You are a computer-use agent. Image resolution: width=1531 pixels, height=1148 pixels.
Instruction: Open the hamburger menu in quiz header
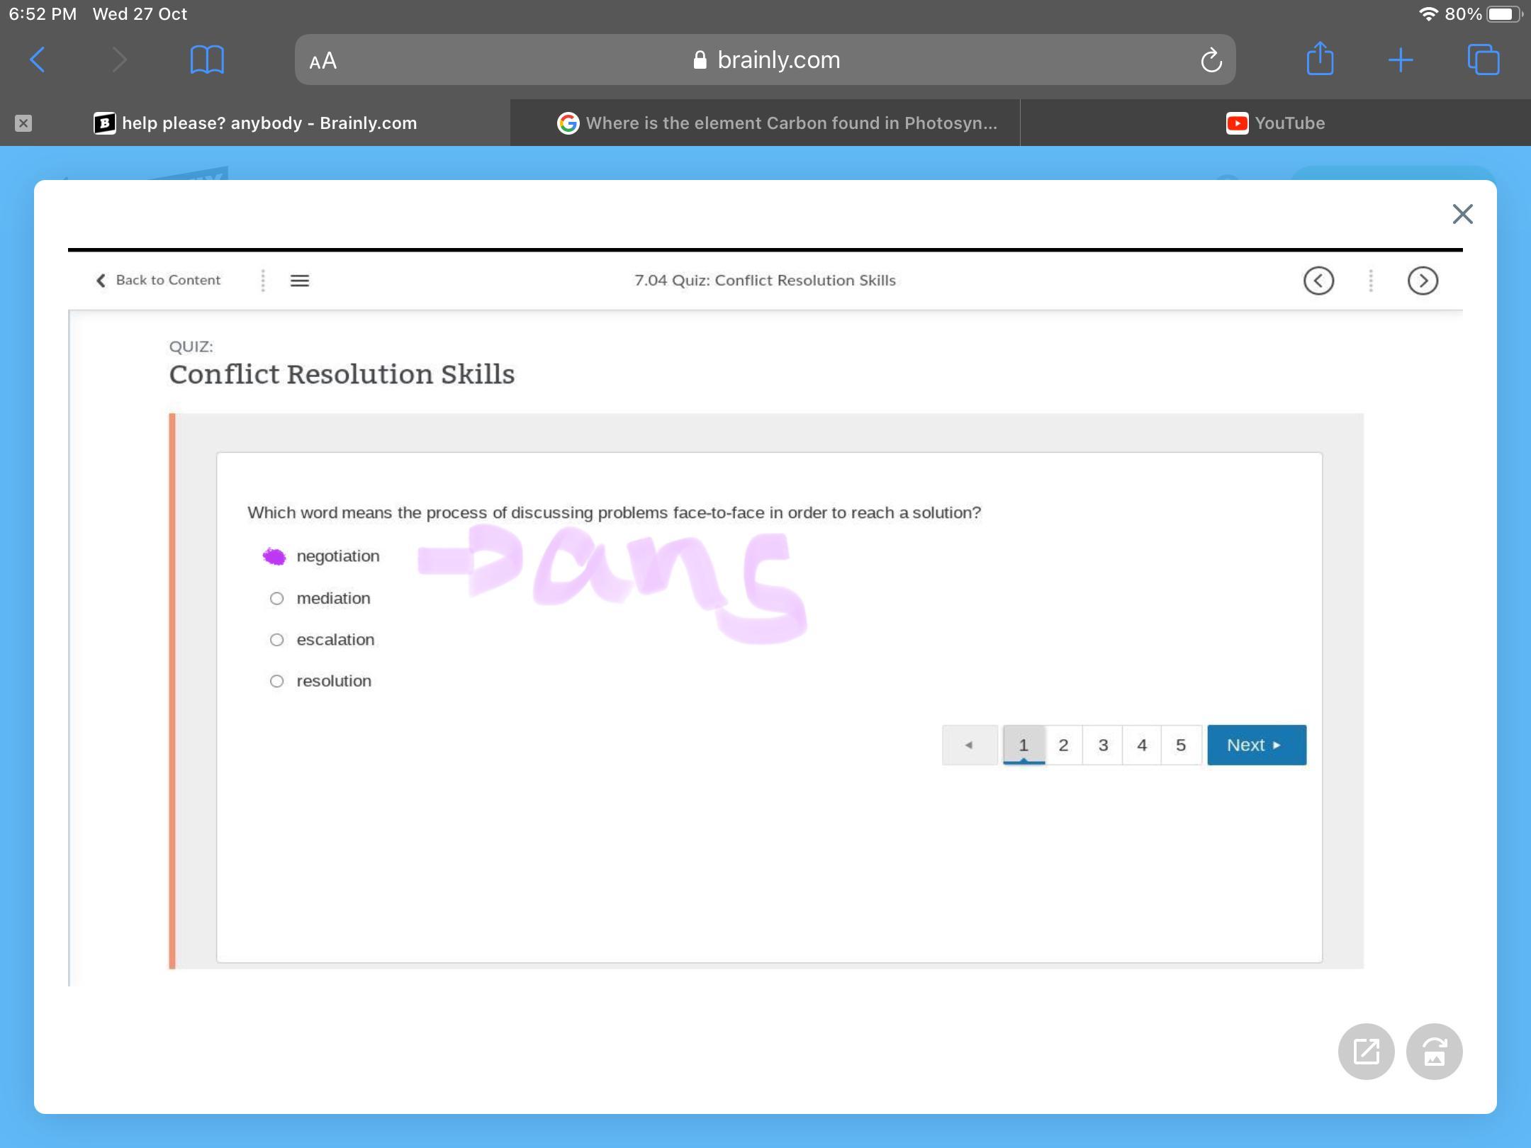(300, 281)
